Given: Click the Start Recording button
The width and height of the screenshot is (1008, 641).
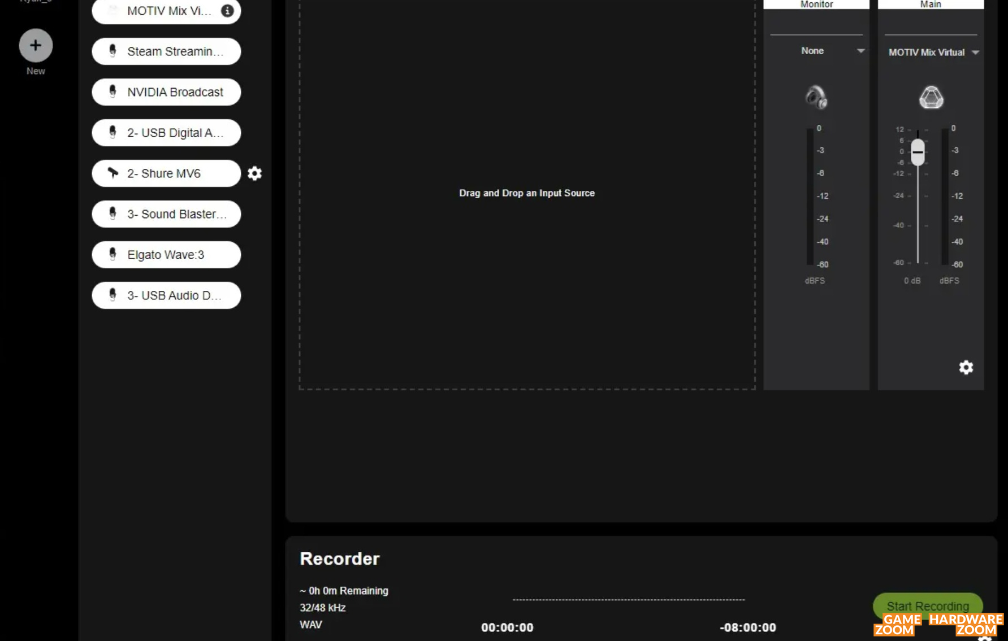Looking at the screenshot, I should click(x=928, y=606).
